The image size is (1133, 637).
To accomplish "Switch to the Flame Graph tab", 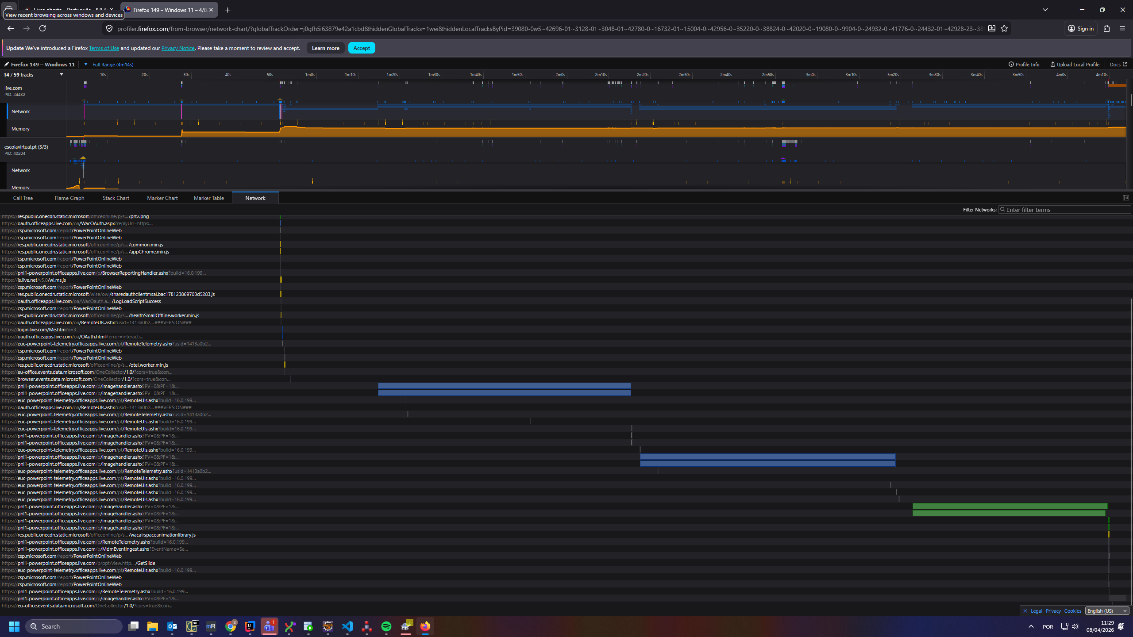I will click(69, 198).
